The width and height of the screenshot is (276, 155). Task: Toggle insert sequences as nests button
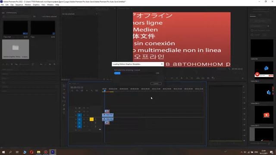click(72, 91)
